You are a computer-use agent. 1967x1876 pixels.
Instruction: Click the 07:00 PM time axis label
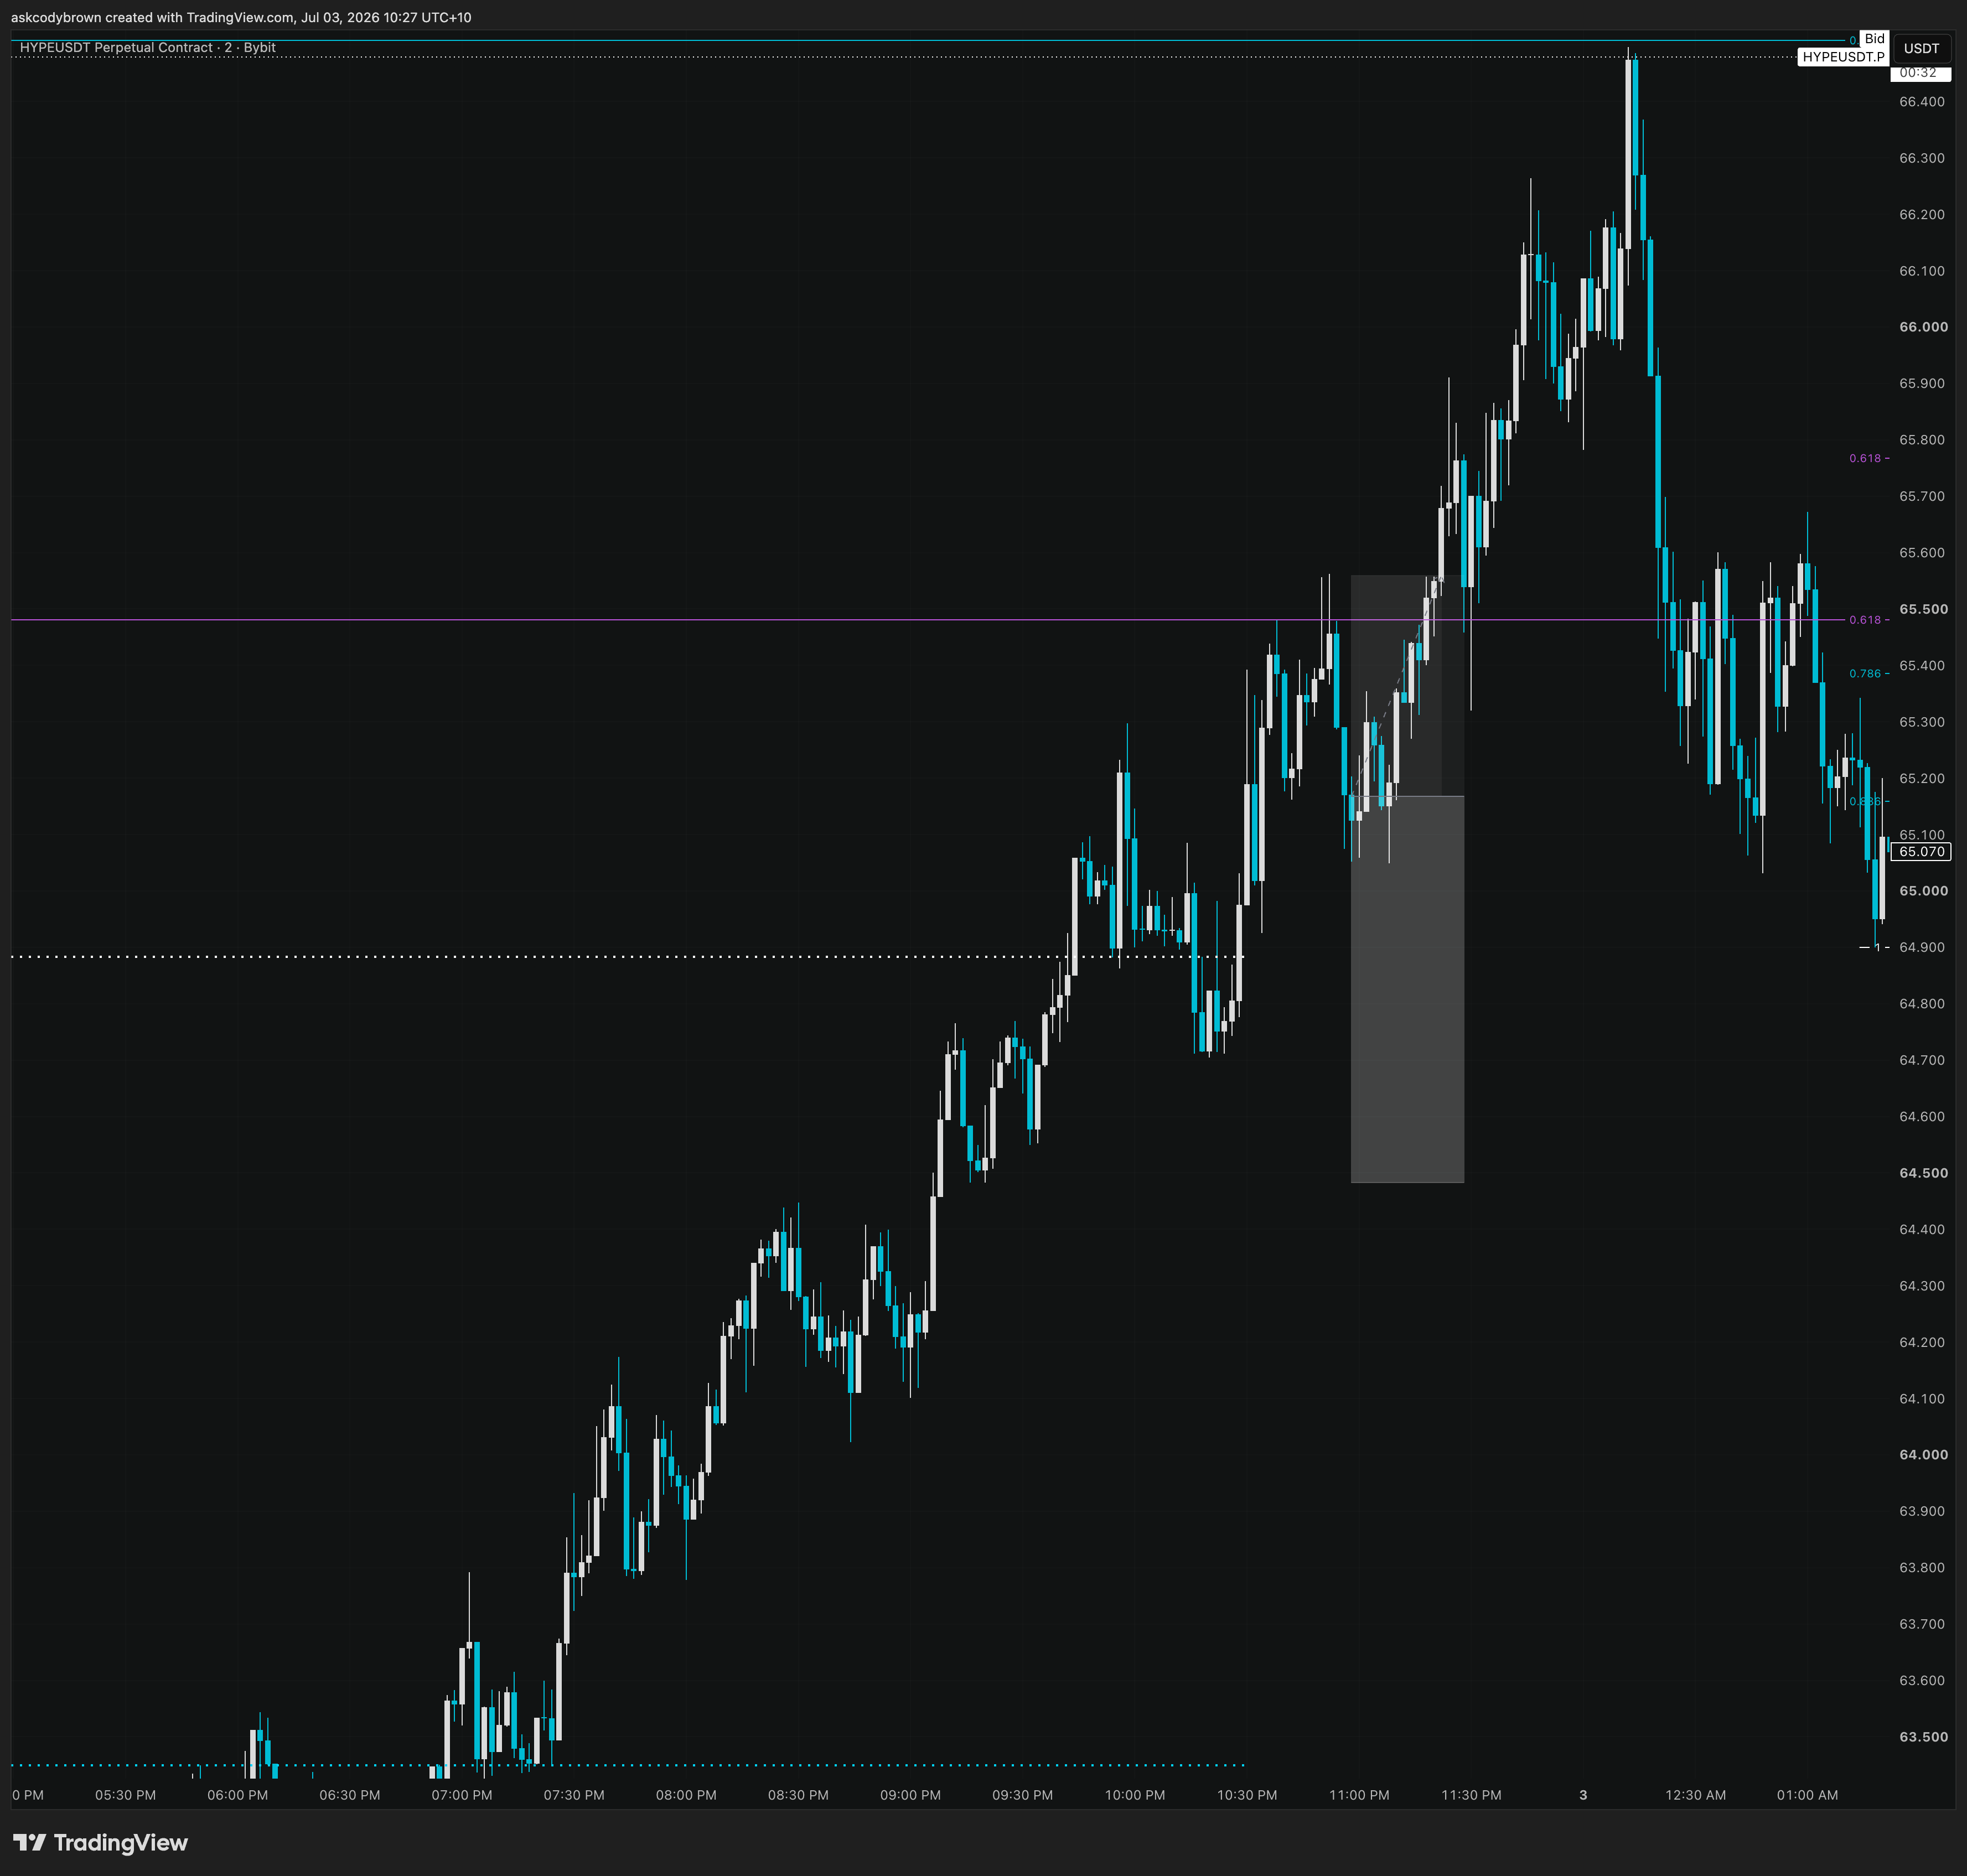pos(461,1795)
